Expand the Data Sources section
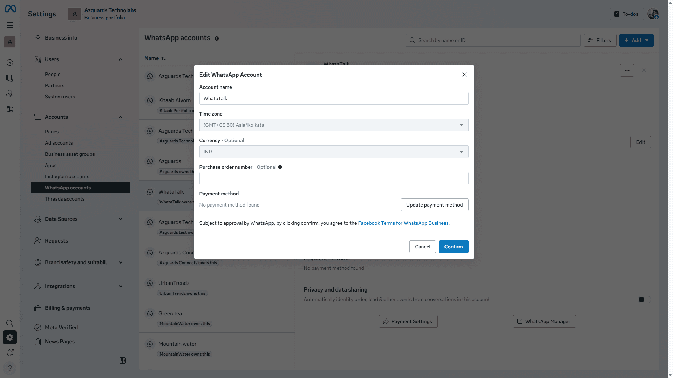Screen dimensions: 673x378 click(121, 219)
